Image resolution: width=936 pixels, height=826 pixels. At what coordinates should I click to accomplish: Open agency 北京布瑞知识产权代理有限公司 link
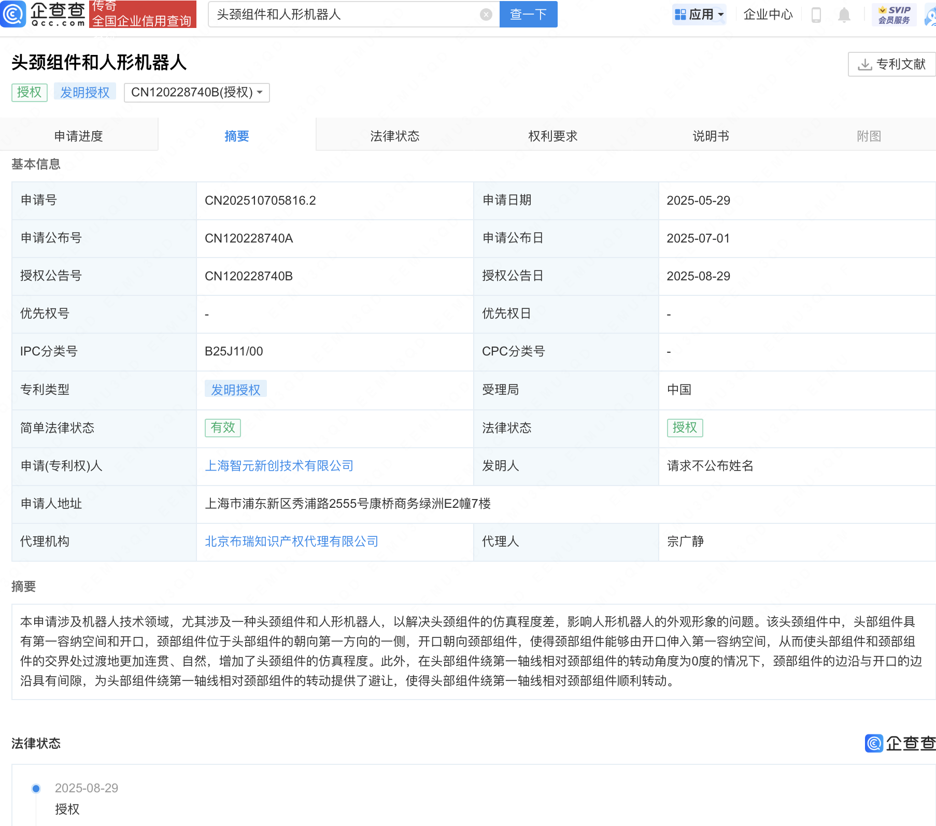292,542
